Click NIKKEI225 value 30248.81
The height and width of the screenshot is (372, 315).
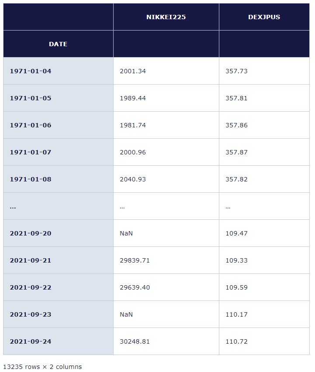click(135, 341)
